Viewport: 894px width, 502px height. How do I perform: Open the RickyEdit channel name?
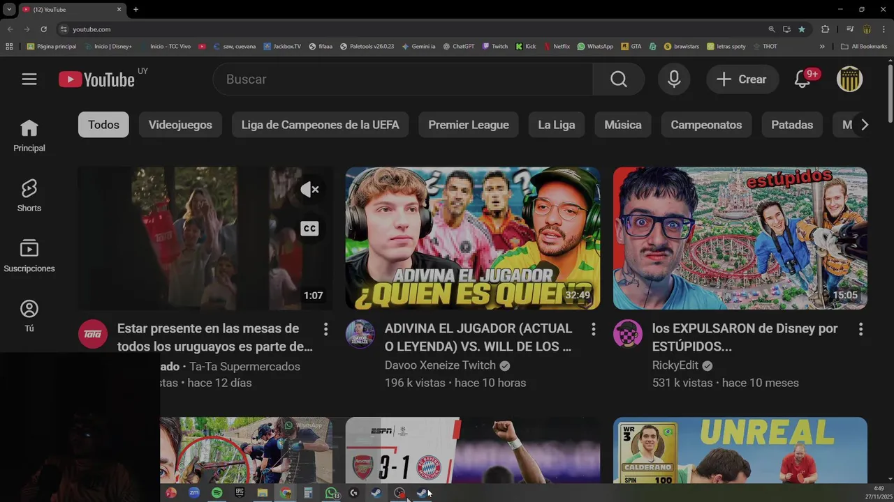(x=675, y=366)
